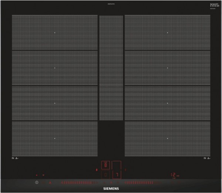Tap the main power on/off symbol

[37, 182]
